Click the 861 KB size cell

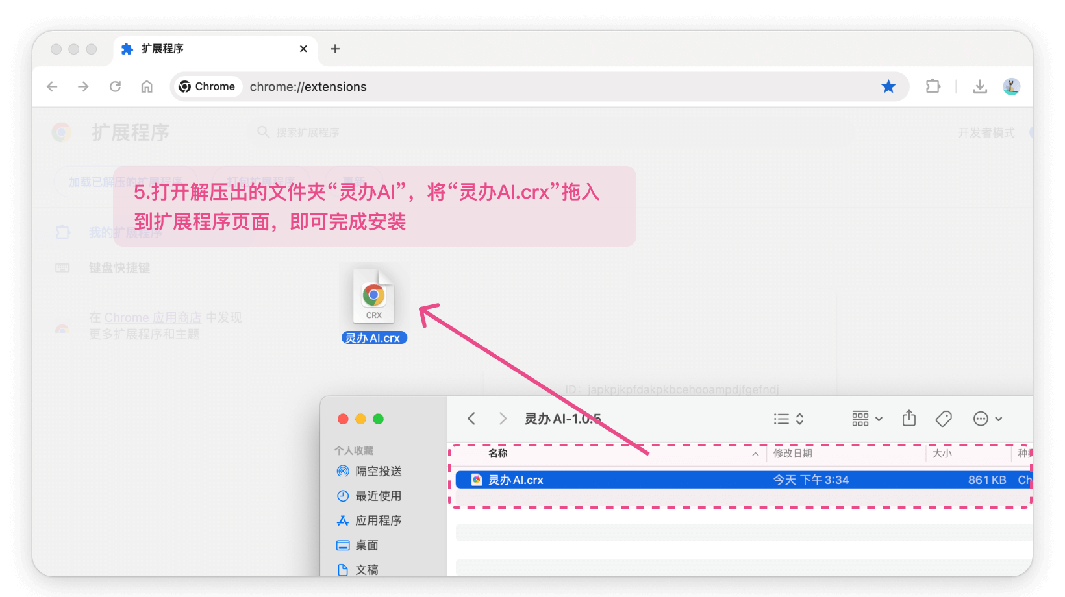tap(987, 480)
